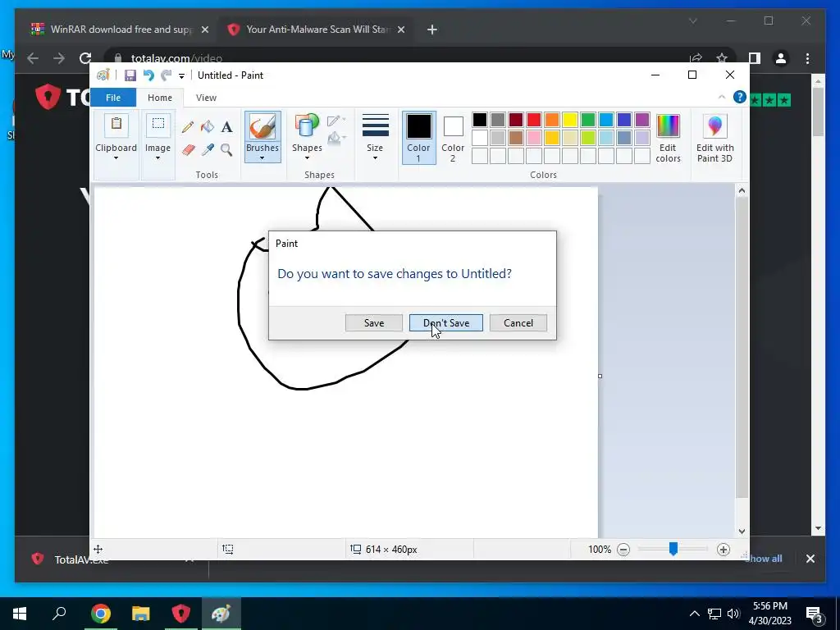This screenshot has width=840, height=630.
Task: Expand the Shapes dropdown arrow
Action: coord(307,158)
